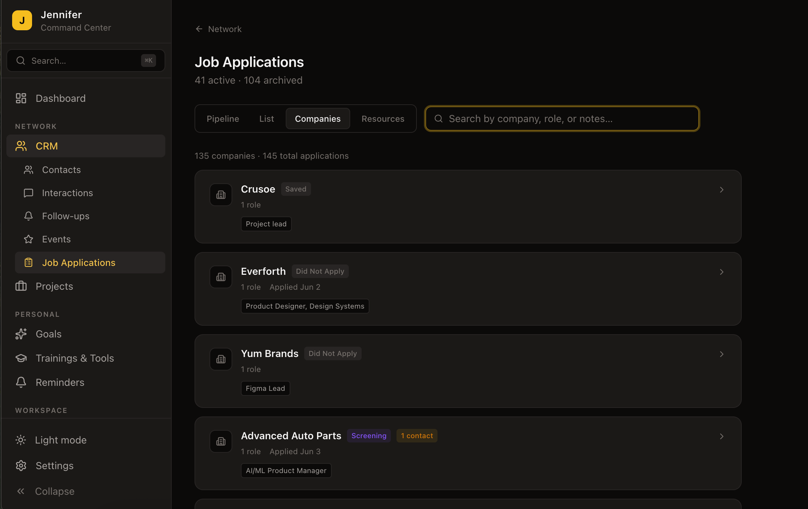
Task: Click the Crusoe company building icon
Action: click(x=221, y=195)
